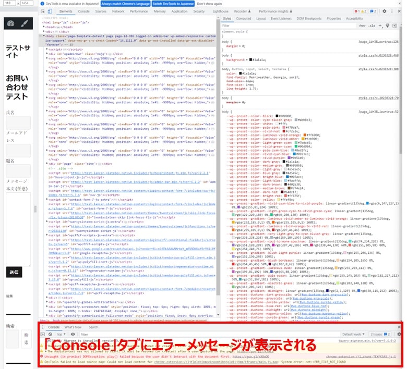Image resolution: width=407 pixels, height=369 pixels.
Task: Open the Default levels dropdown
Action: 353,334
